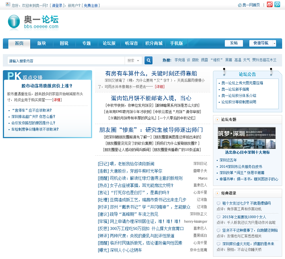The height and width of the screenshot is (259, 285).
Task: Open link 选出你心目中深圳十大地标
Action: point(247,153)
